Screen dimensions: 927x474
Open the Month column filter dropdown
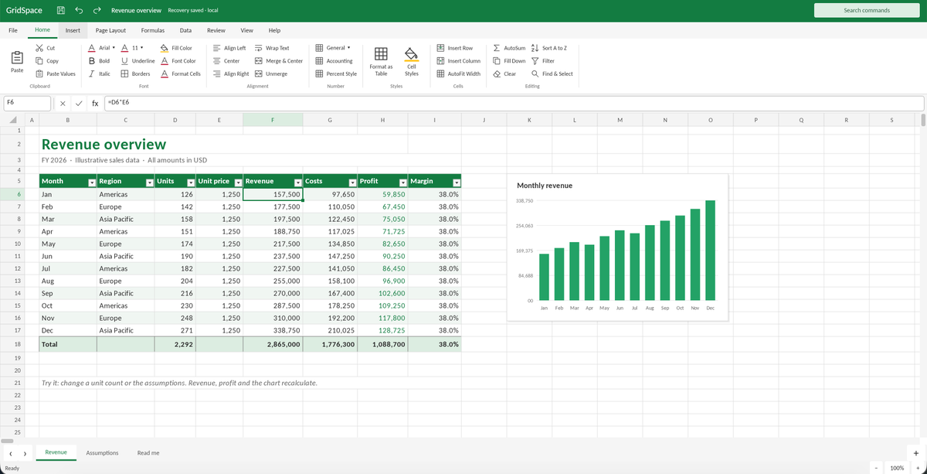click(x=91, y=182)
